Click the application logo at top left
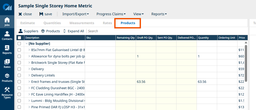The width and height of the screenshot is (256, 110). click(x=7, y=8)
